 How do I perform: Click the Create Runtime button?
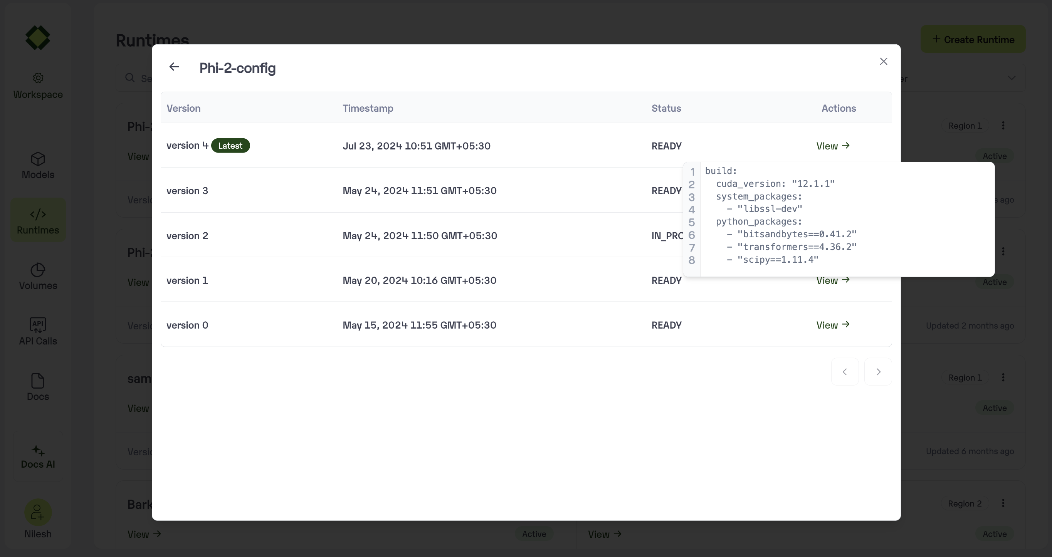[973, 39]
